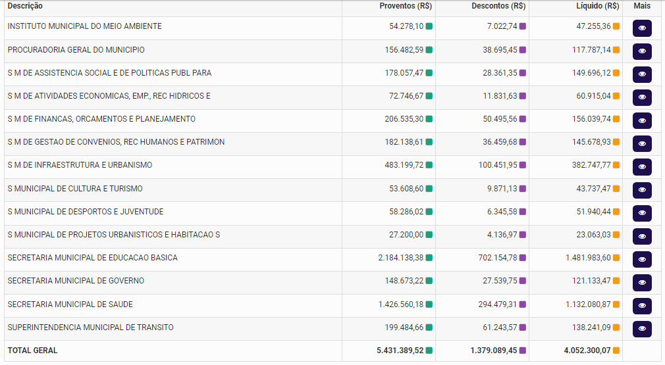The width and height of the screenshot is (665, 365).
Task: Click the Líquido (R$) column header
Action: click(597, 6)
